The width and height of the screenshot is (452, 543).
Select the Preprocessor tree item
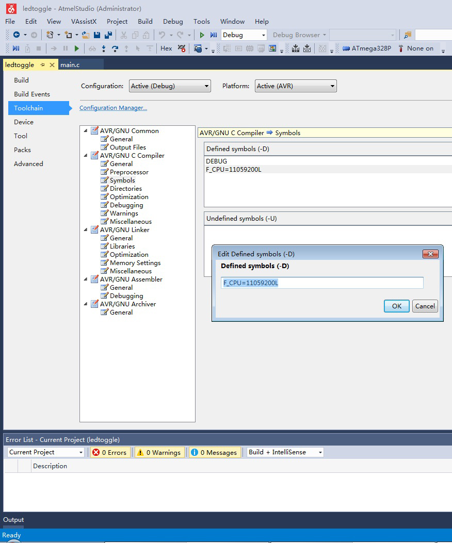129,172
